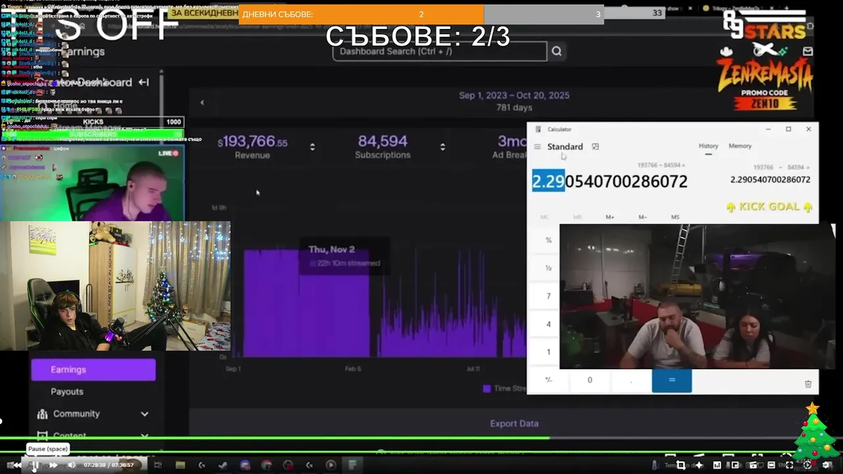The width and height of the screenshot is (843, 474).
Task: Open Task View icon in taskbar
Action: tap(158, 465)
